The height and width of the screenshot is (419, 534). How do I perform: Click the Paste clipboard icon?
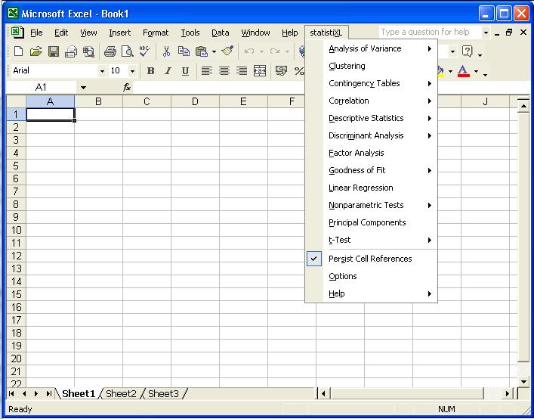click(202, 51)
